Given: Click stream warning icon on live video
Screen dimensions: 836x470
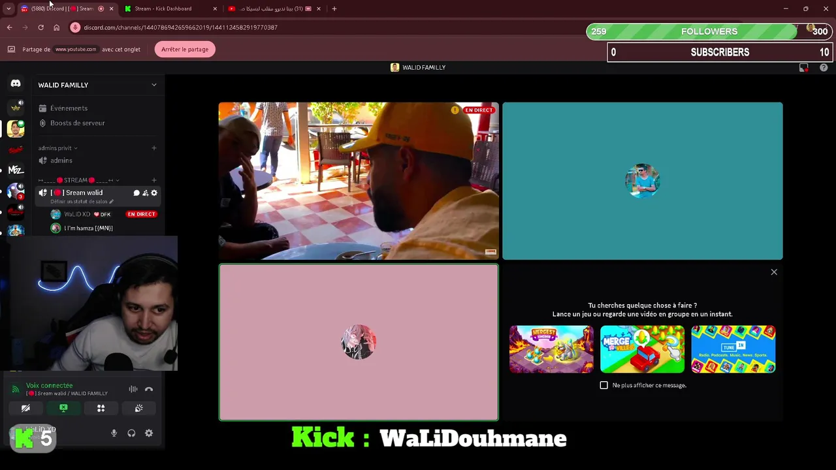Looking at the screenshot, I should point(455,110).
